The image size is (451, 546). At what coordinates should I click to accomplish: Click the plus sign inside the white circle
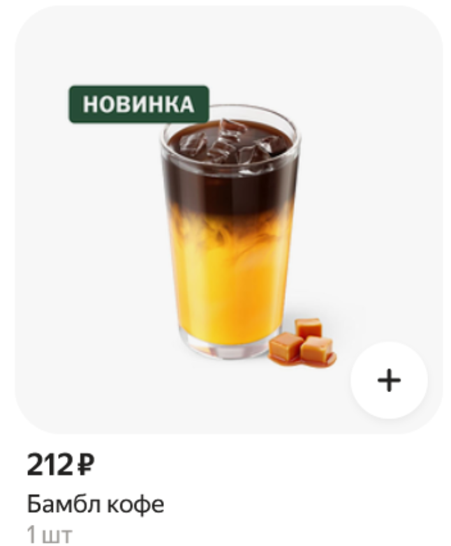[x=388, y=380]
